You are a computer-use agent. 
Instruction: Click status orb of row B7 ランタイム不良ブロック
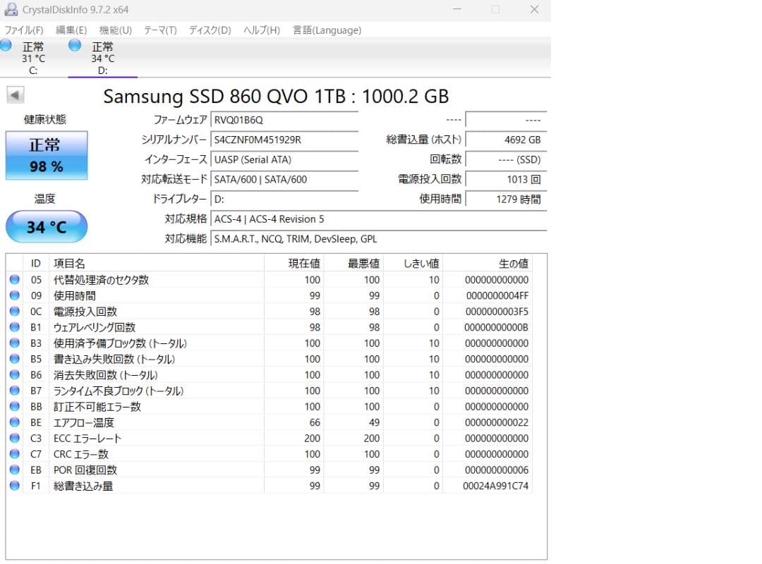tap(15, 391)
